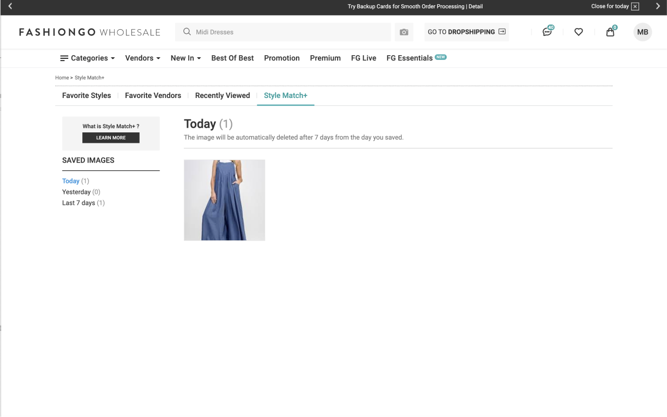Click the Style Match+ breadcrumb
This screenshot has height=417, width=667.
90,78
